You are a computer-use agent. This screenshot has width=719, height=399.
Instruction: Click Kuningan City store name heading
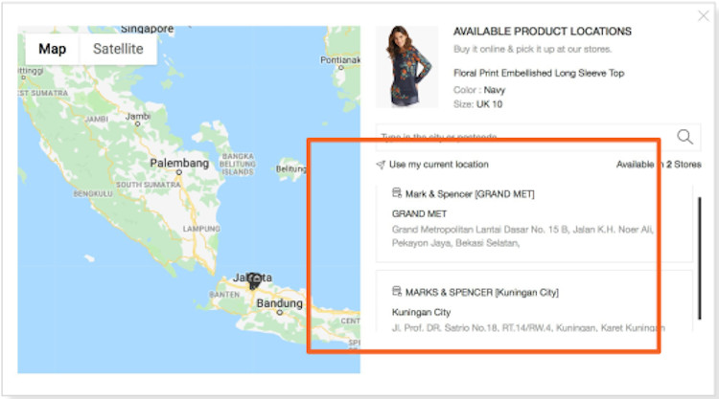(x=421, y=312)
